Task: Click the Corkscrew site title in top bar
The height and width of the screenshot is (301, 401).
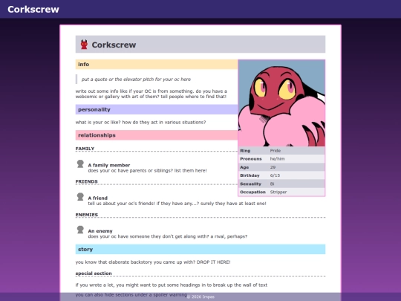Action: [x=33, y=9]
